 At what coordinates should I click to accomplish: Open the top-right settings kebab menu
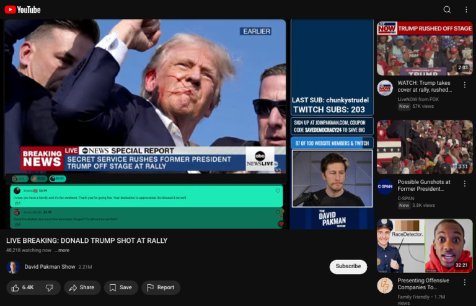coord(466,10)
